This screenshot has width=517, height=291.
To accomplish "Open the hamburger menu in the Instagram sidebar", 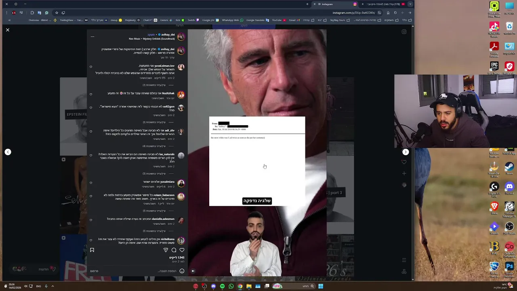I will click(404, 260).
